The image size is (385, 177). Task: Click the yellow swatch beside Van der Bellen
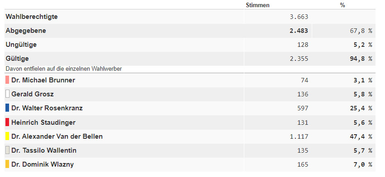(7, 136)
